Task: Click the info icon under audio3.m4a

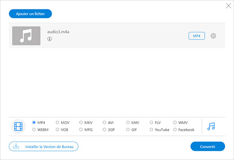Action: click(x=50, y=39)
